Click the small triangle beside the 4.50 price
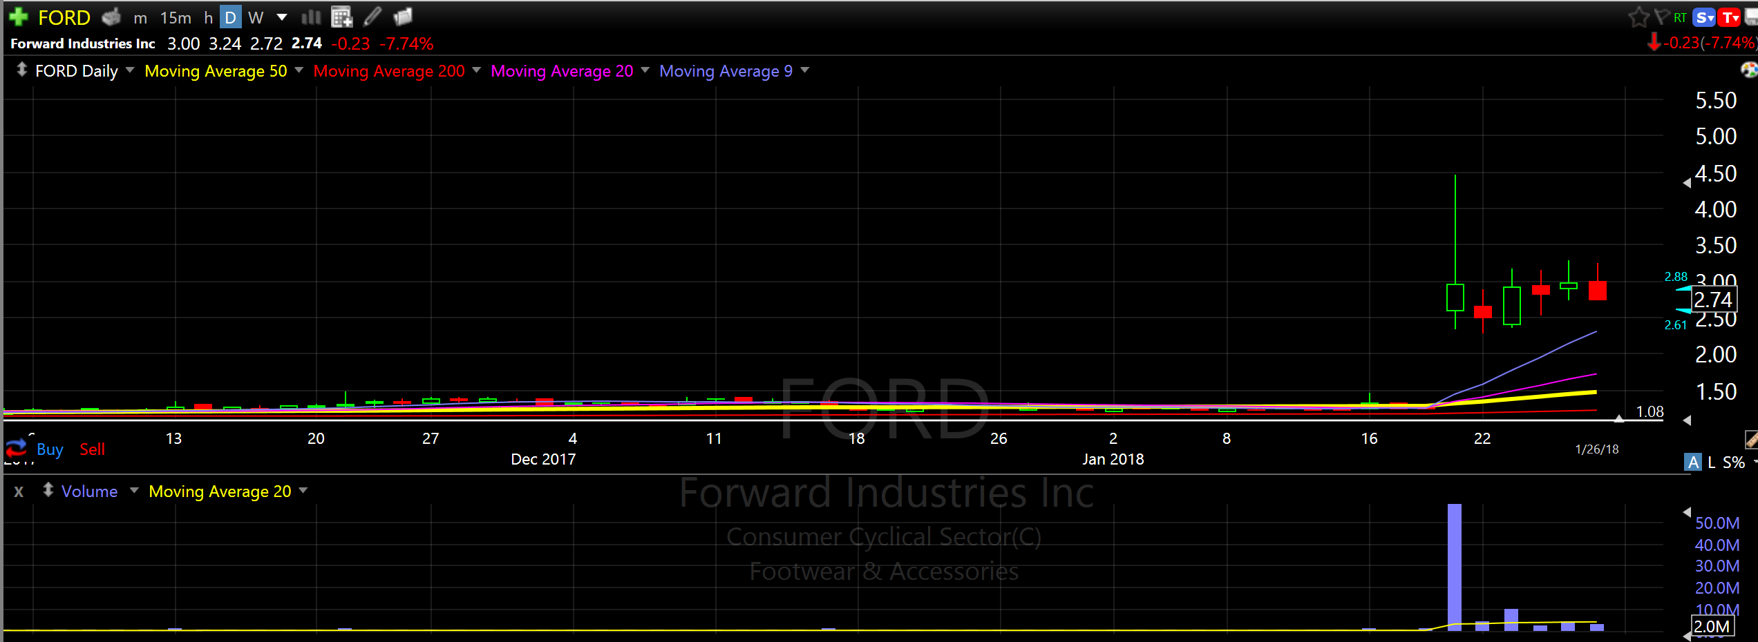 pos(1687,183)
